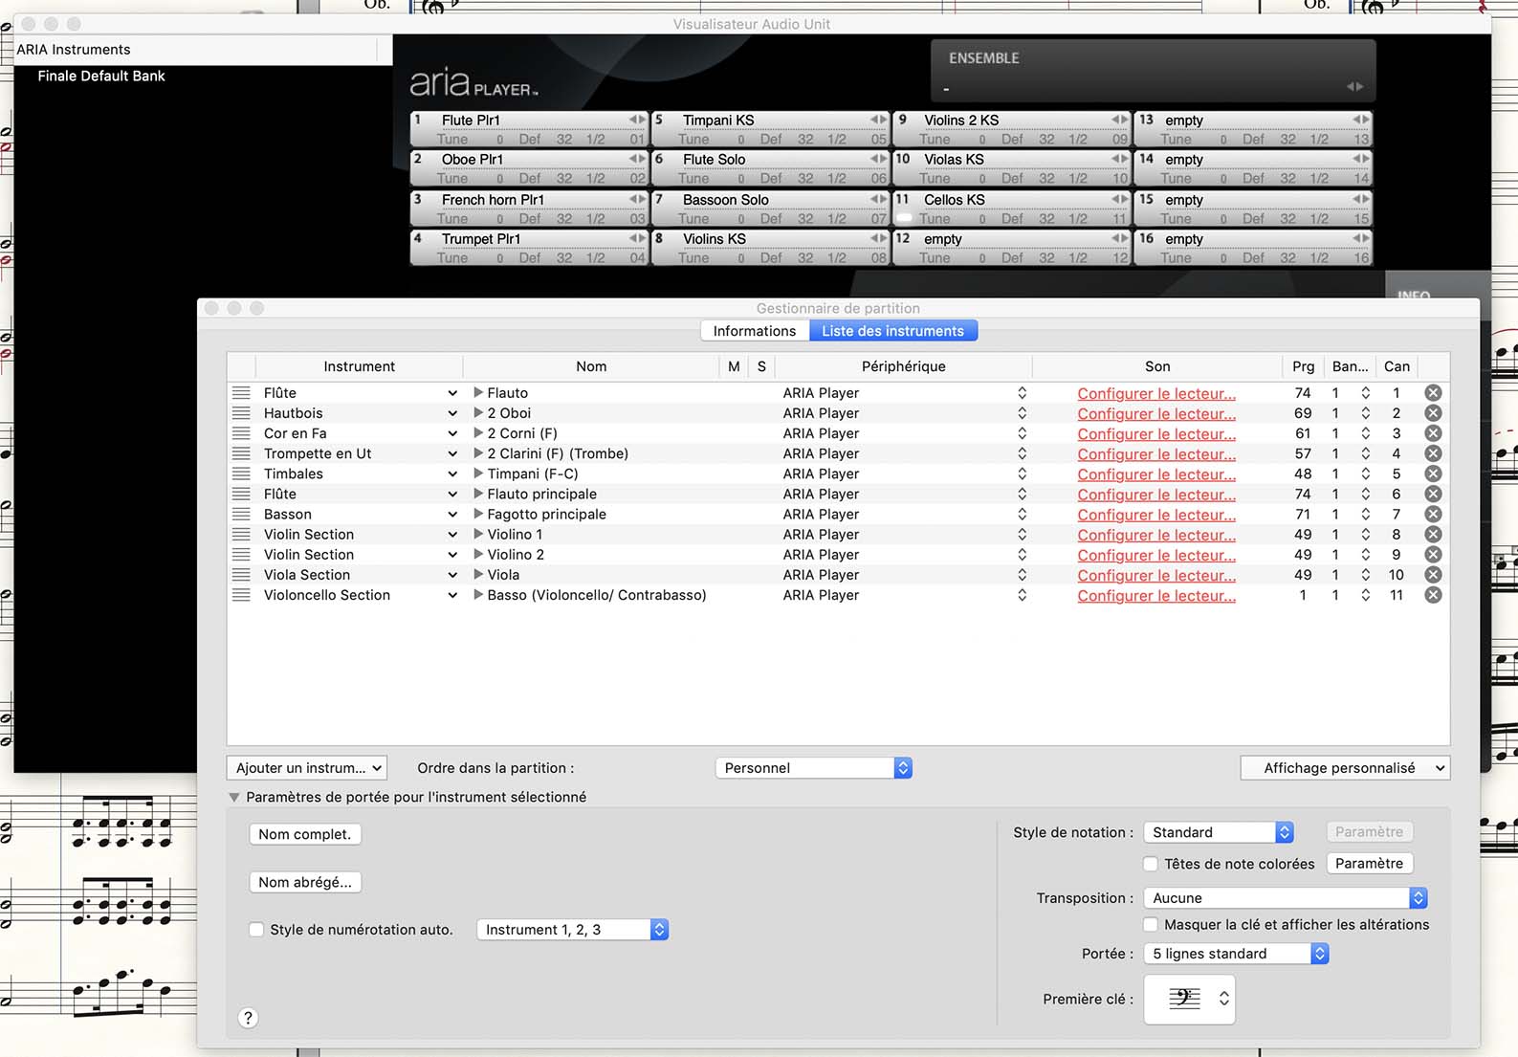Expand the 2 Oboi staff triangle
1518x1057 pixels.
click(478, 413)
